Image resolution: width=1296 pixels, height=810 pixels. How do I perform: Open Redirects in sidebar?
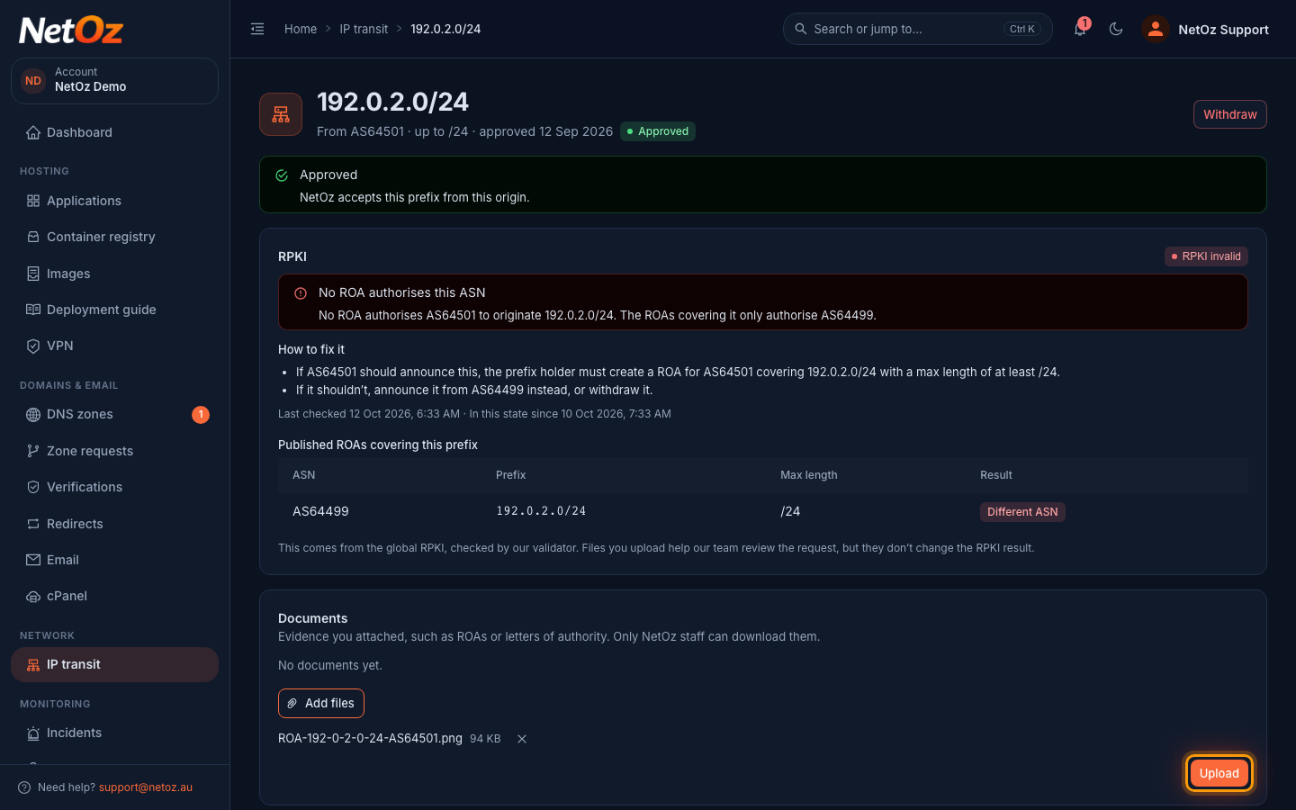[x=114, y=524]
